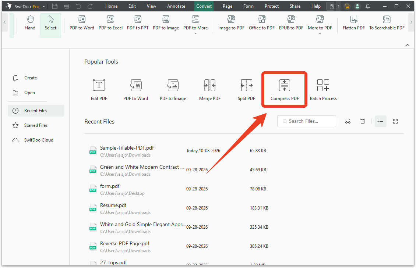The width and height of the screenshot is (416, 268).
Task: Click the Convert tab
Action: pyautogui.click(x=204, y=6)
